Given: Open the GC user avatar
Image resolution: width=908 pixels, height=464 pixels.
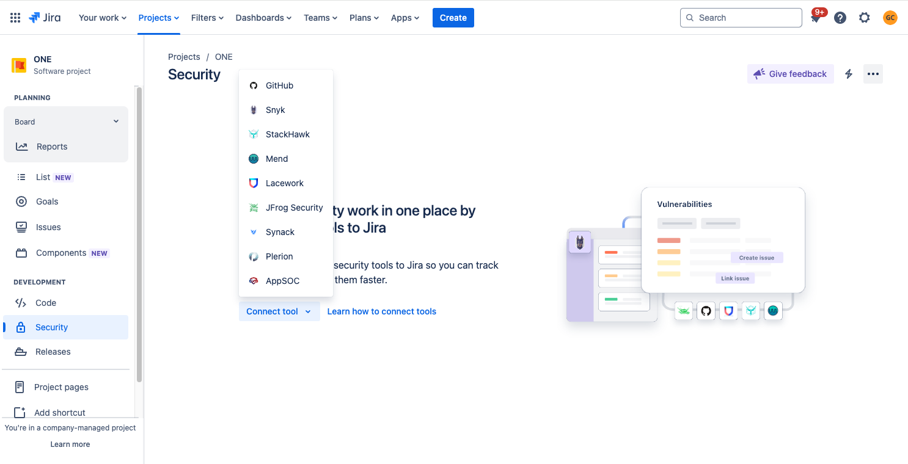Looking at the screenshot, I should (x=890, y=18).
